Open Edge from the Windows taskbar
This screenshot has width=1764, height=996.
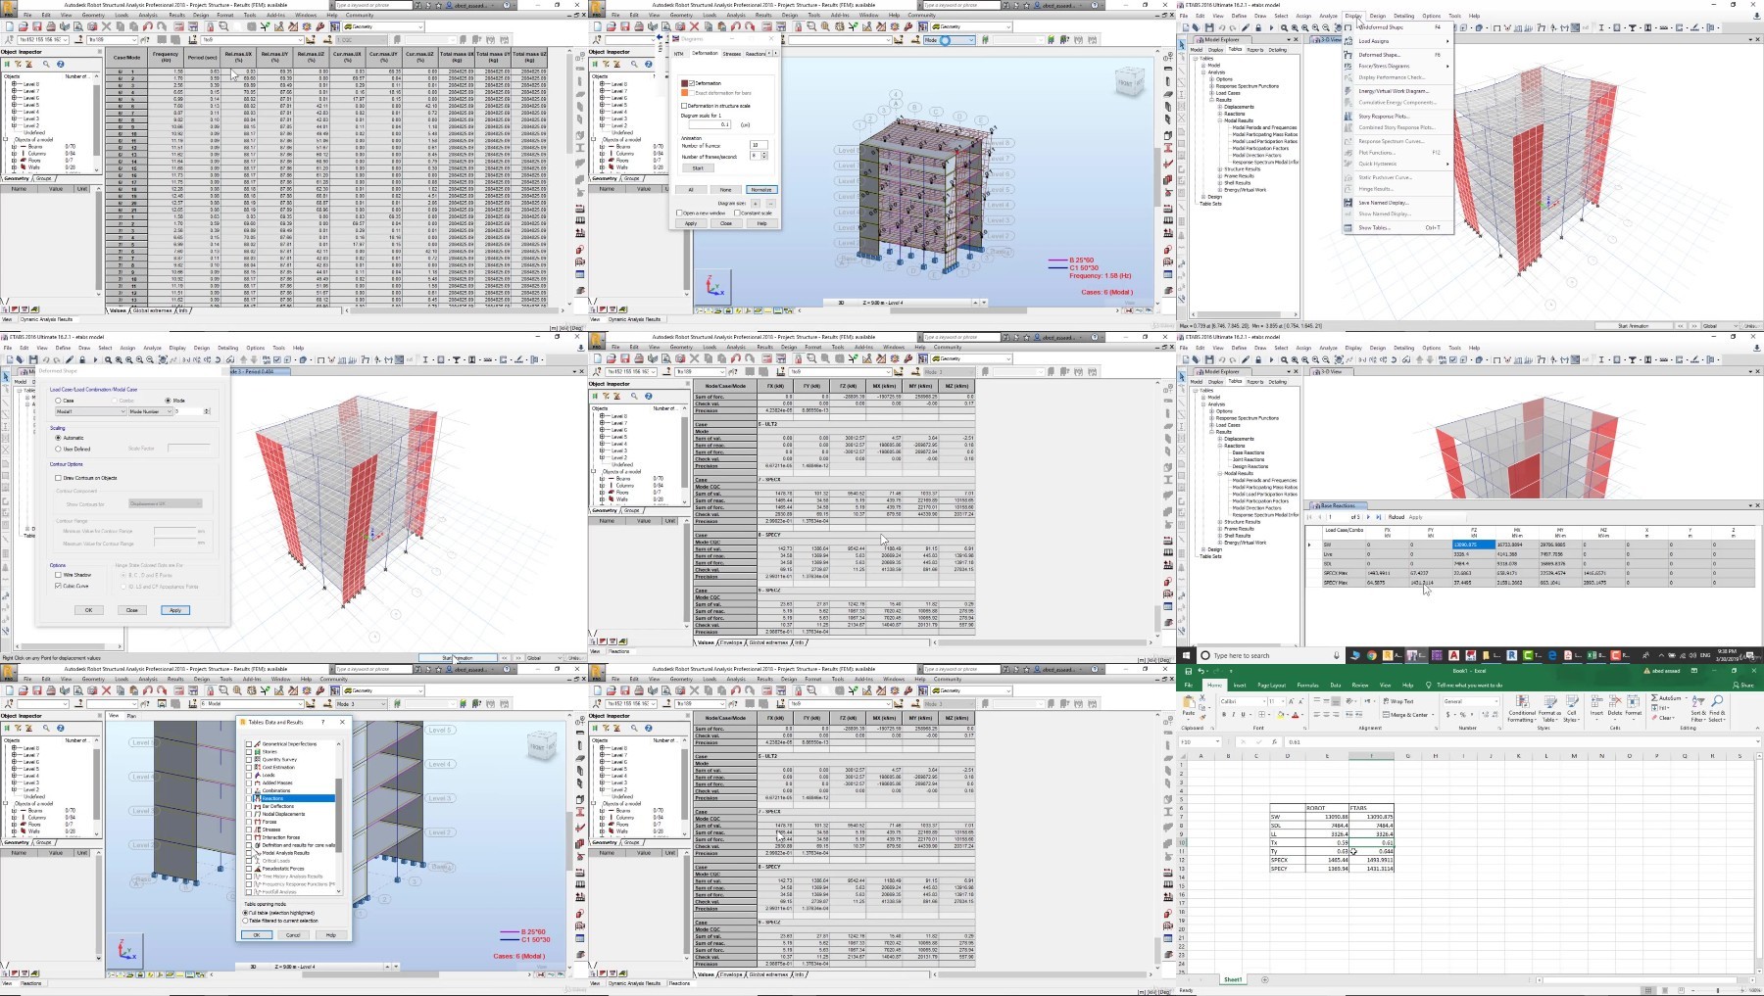pos(1552,655)
